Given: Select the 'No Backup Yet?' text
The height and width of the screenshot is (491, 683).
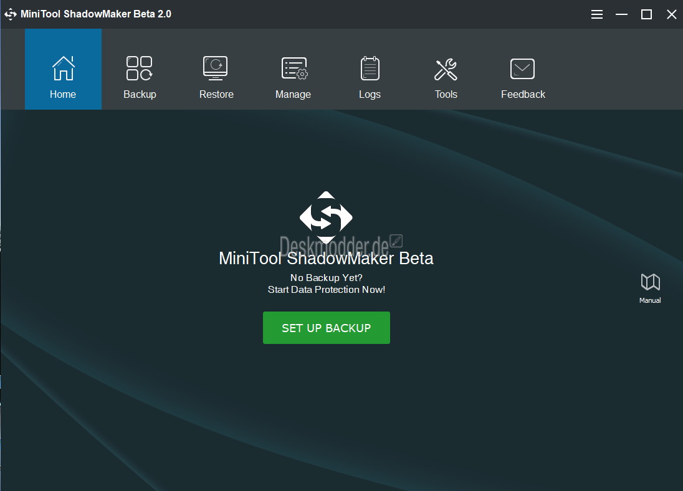Looking at the screenshot, I should (327, 277).
